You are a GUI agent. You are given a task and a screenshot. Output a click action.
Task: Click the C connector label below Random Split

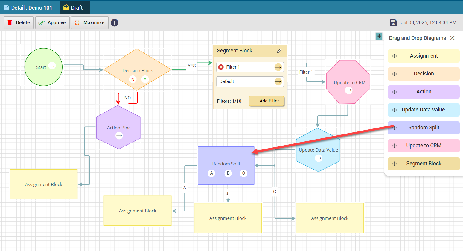click(x=275, y=192)
